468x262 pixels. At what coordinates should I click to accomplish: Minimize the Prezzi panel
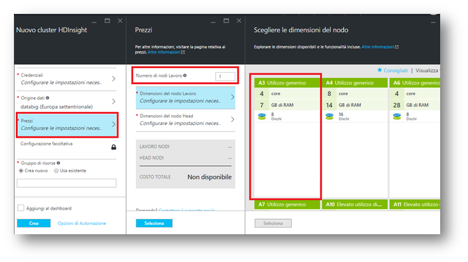point(213,22)
